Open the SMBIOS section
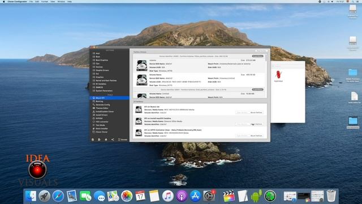Screen dimensions: 362x204 pyautogui.click(x=99, y=87)
